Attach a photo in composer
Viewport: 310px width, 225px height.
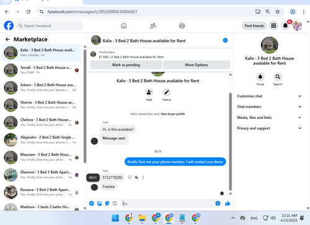(99, 203)
